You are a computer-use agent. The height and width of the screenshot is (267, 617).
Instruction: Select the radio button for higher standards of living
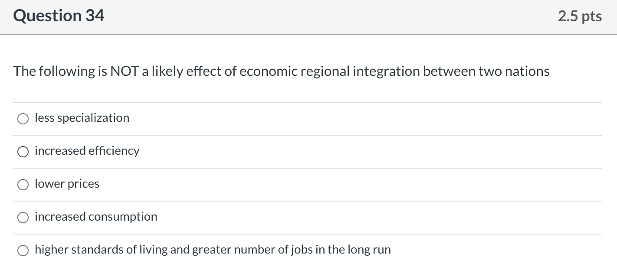point(23,250)
